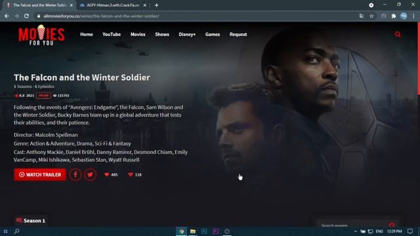
Task: Open the Movies menu item
Action: point(138,34)
